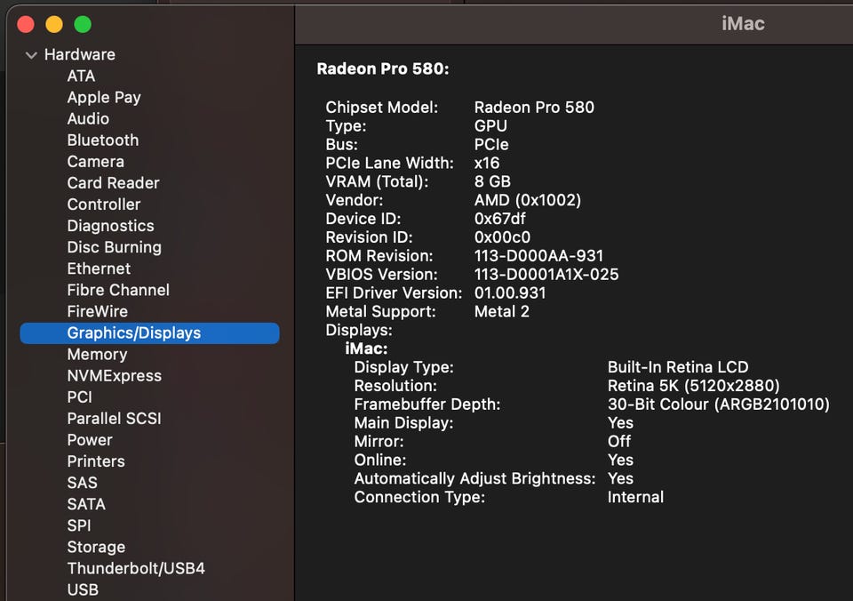Click the Graphics/Displays sidebar item
The width and height of the screenshot is (853, 601).
(x=134, y=333)
